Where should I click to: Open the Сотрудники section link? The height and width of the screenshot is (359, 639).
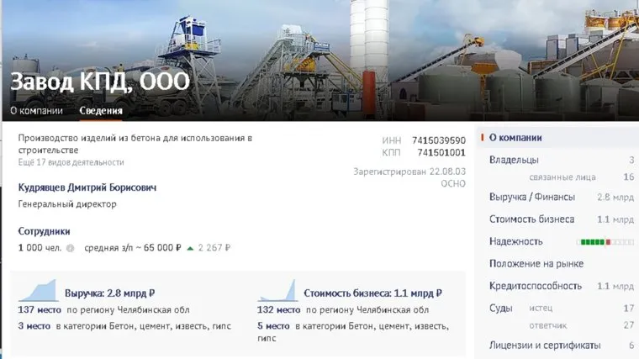[44, 231]
